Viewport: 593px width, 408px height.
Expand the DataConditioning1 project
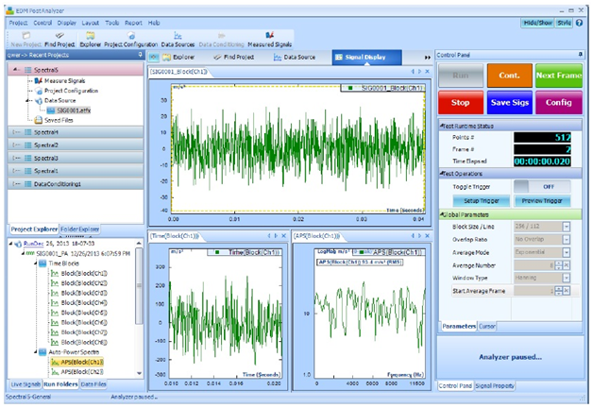coord(16,184)
